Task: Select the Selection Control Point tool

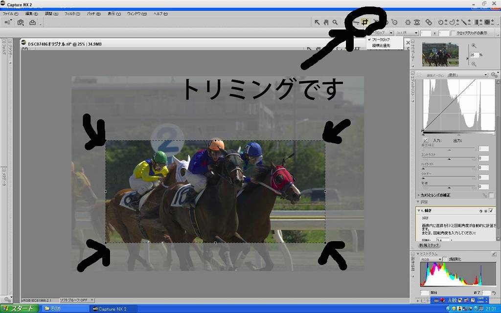Action: coord(442,22)
